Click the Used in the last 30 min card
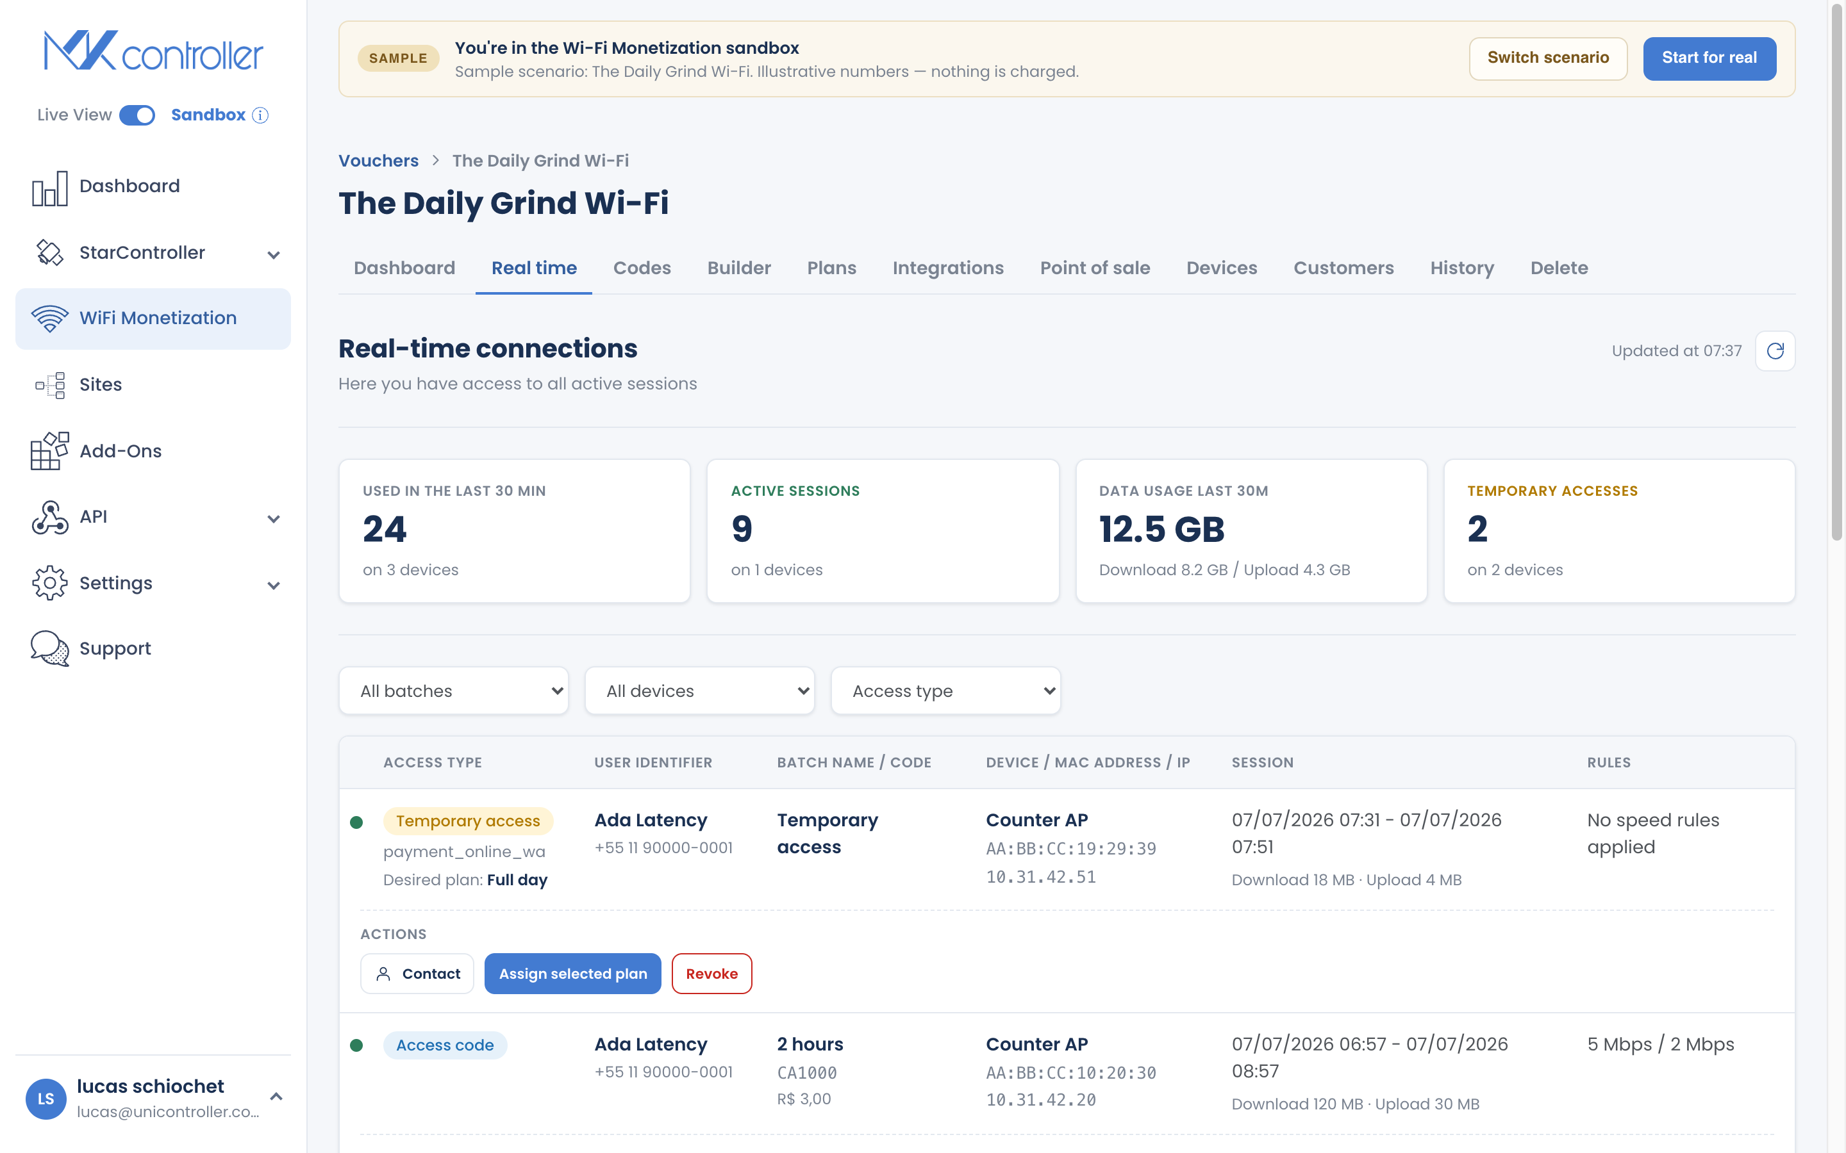 515,531
